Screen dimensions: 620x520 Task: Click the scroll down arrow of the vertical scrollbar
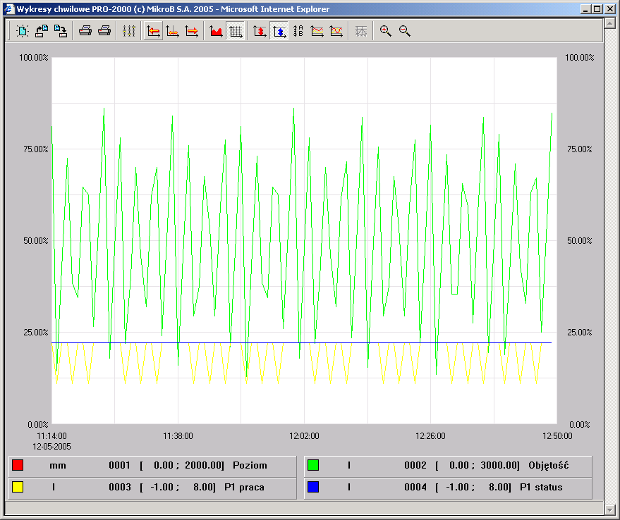(609, 509)
